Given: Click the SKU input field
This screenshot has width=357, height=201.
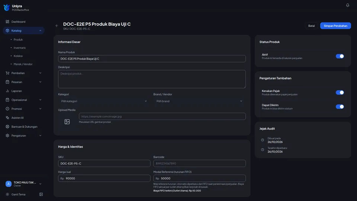Looking at the screenshot, I should point(104,163).
